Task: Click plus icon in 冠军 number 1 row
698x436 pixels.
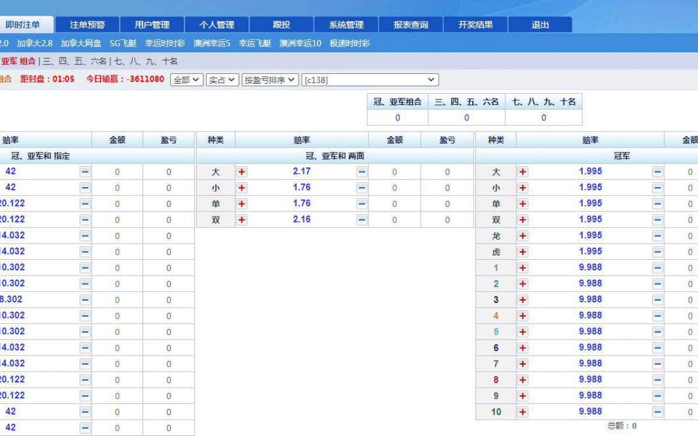Action: tap(523, 268)
